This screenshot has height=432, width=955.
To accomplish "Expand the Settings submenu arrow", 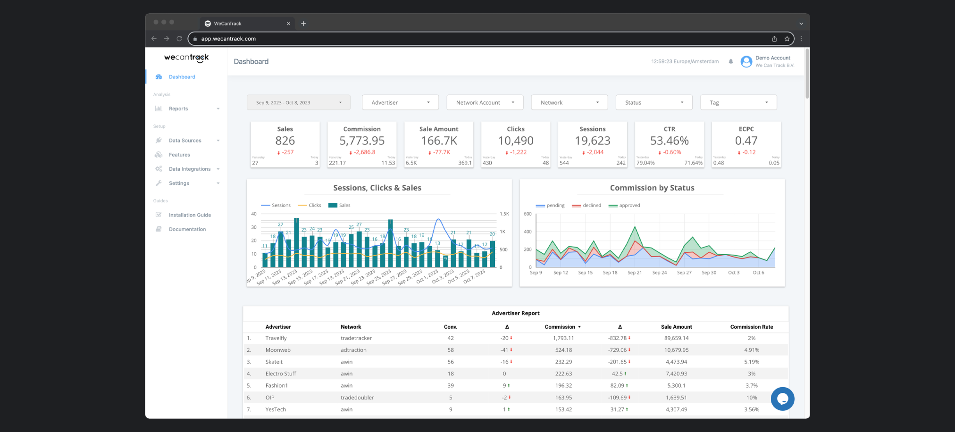I will coord(218,183).
